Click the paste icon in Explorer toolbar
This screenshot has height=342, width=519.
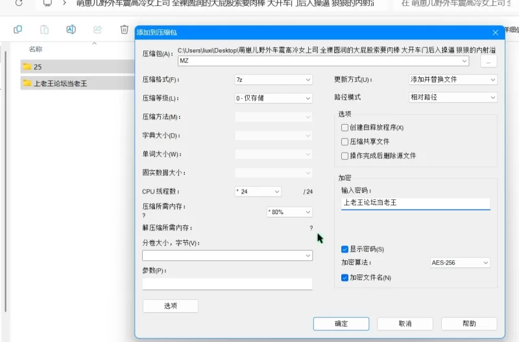(44, 29)
